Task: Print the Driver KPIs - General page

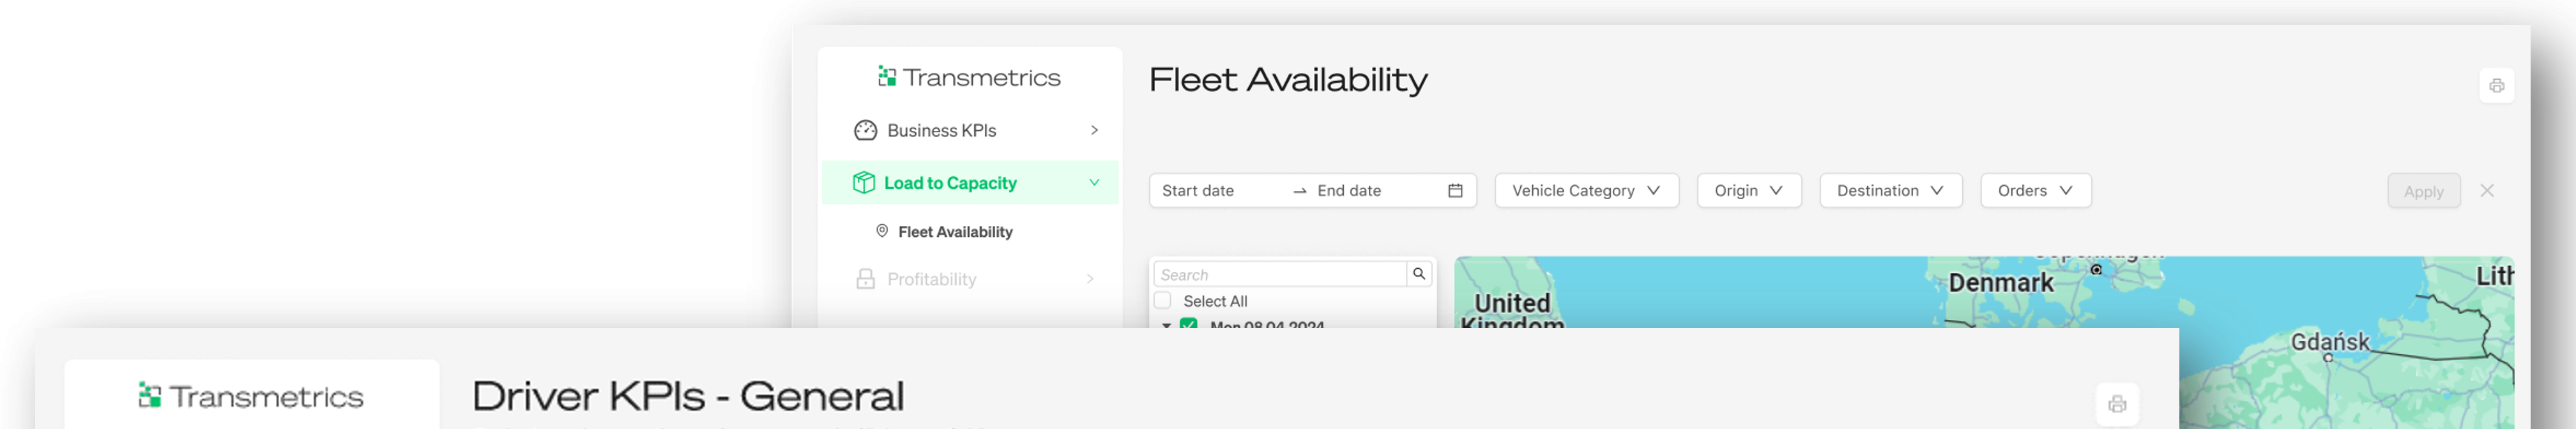Action: 2116,404
